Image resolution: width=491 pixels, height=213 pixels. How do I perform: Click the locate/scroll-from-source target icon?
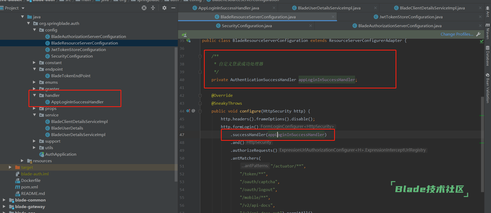click(x=144, y=8)
